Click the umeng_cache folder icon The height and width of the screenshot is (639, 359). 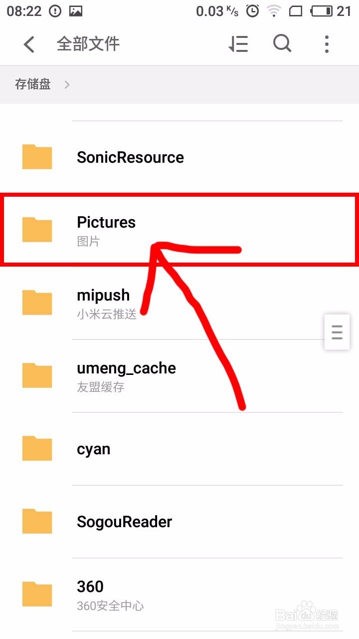click(x=37, y=375)
